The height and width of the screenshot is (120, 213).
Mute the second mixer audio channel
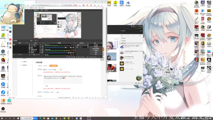pyautogui.click(x=71, y=53)
